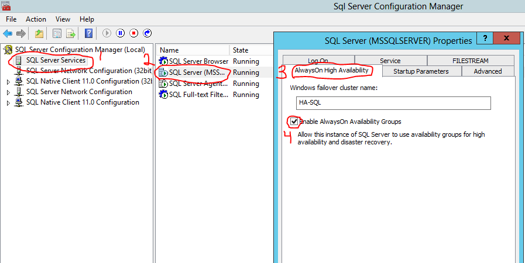Sort services by the State column header

point(251,50)
